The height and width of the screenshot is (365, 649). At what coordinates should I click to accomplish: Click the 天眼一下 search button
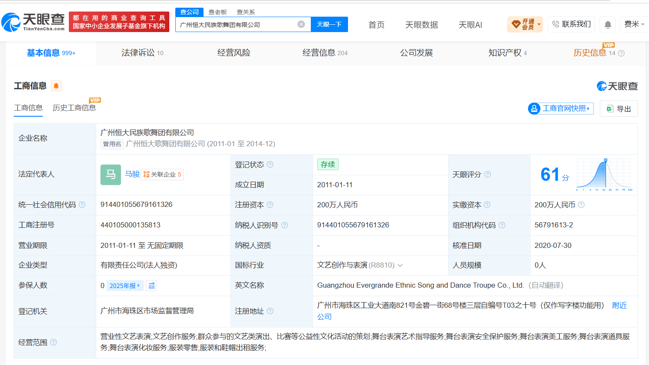point(329,24)
